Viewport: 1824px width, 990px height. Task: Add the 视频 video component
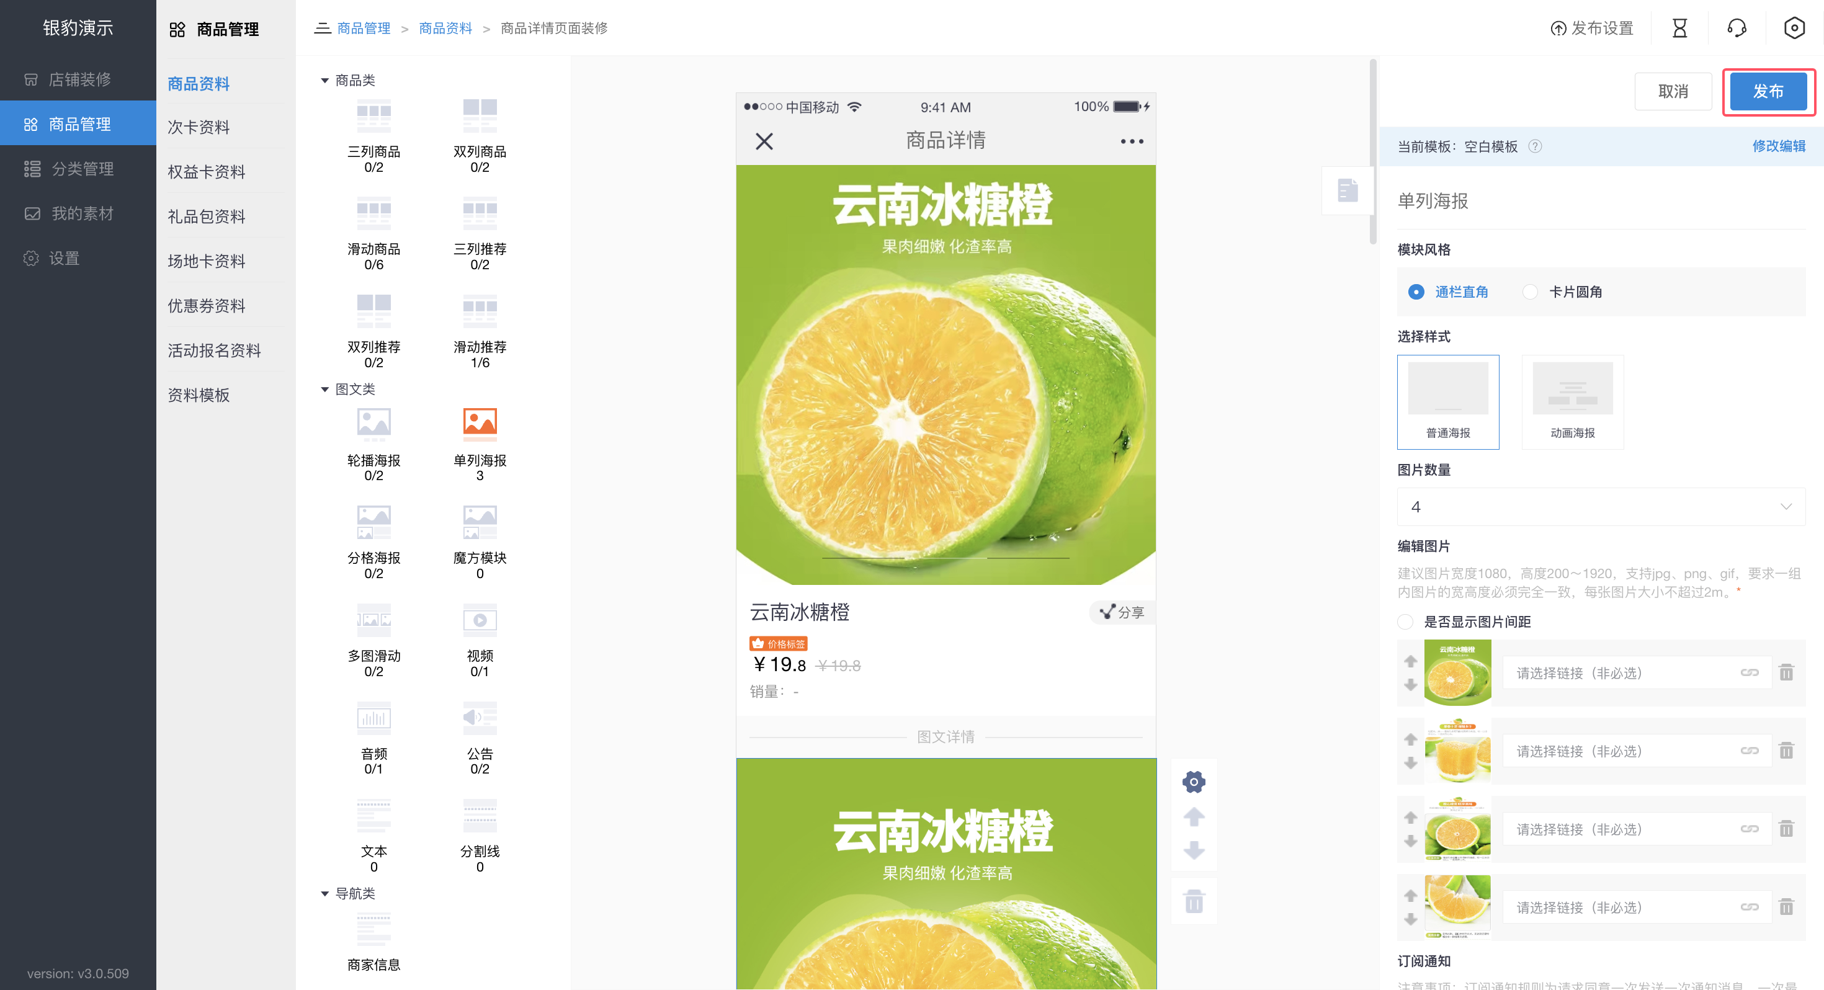480,640
